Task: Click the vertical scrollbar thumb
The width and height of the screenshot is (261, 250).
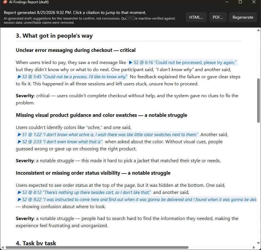Action: point(258,101)
